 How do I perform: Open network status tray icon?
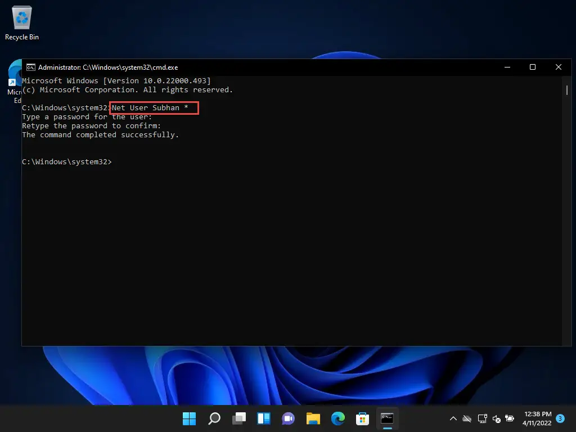[x=482, y=418]
